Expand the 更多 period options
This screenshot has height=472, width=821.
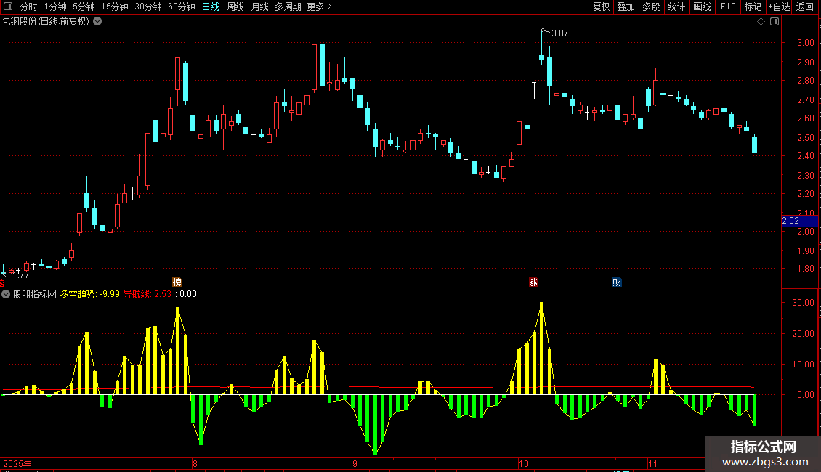[x=320, y=7]
